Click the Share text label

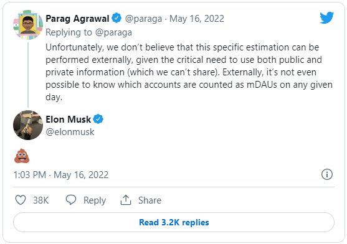click(150, 200)
